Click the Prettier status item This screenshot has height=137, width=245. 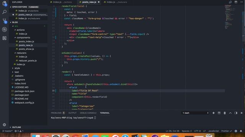[x=226, y=131]
